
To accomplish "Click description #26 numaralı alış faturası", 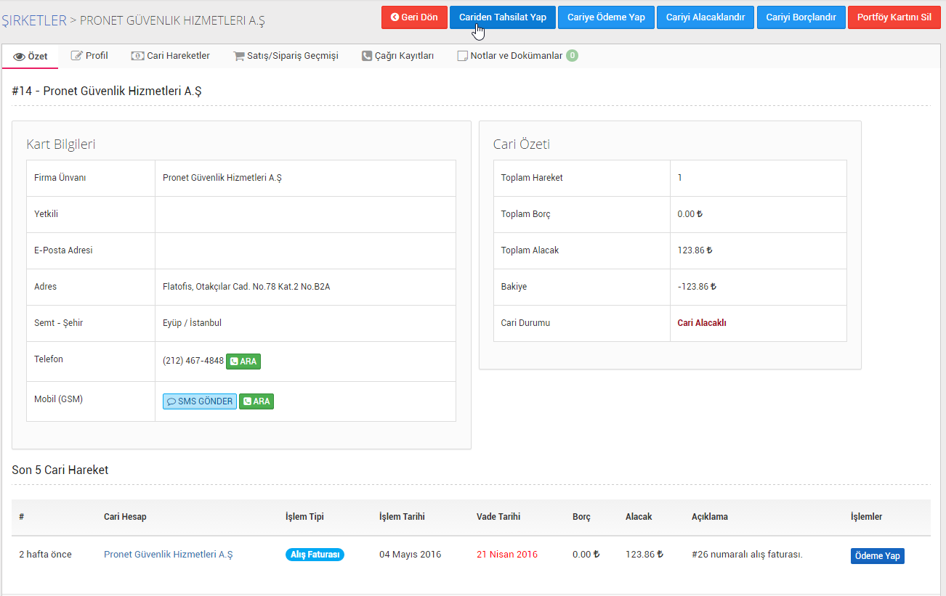I will pos(747,554).
